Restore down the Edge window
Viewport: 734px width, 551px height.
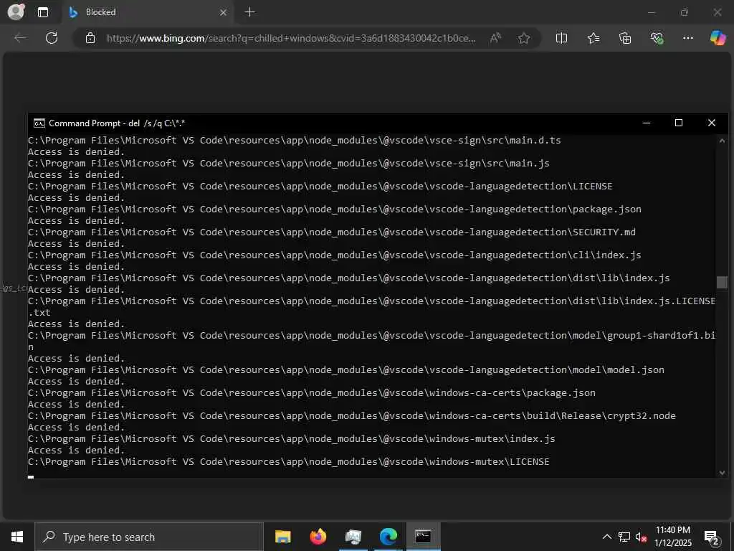pyautogui.click(x=685, y=12)
